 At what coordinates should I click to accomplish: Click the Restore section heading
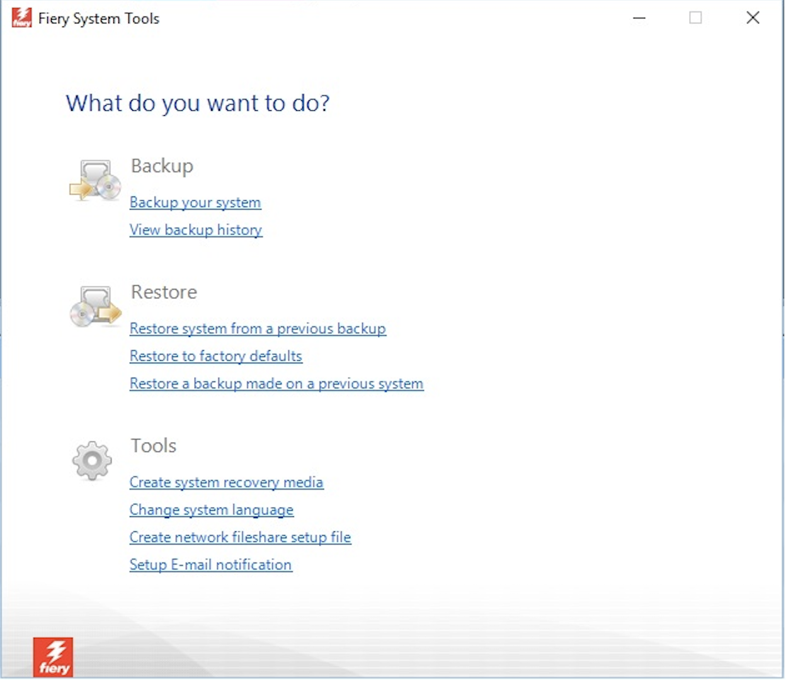[164, 292]
